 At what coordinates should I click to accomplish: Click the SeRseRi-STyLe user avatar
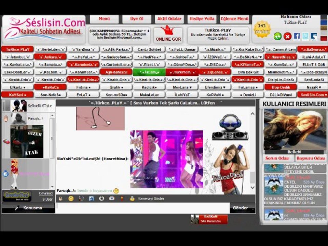19,106
